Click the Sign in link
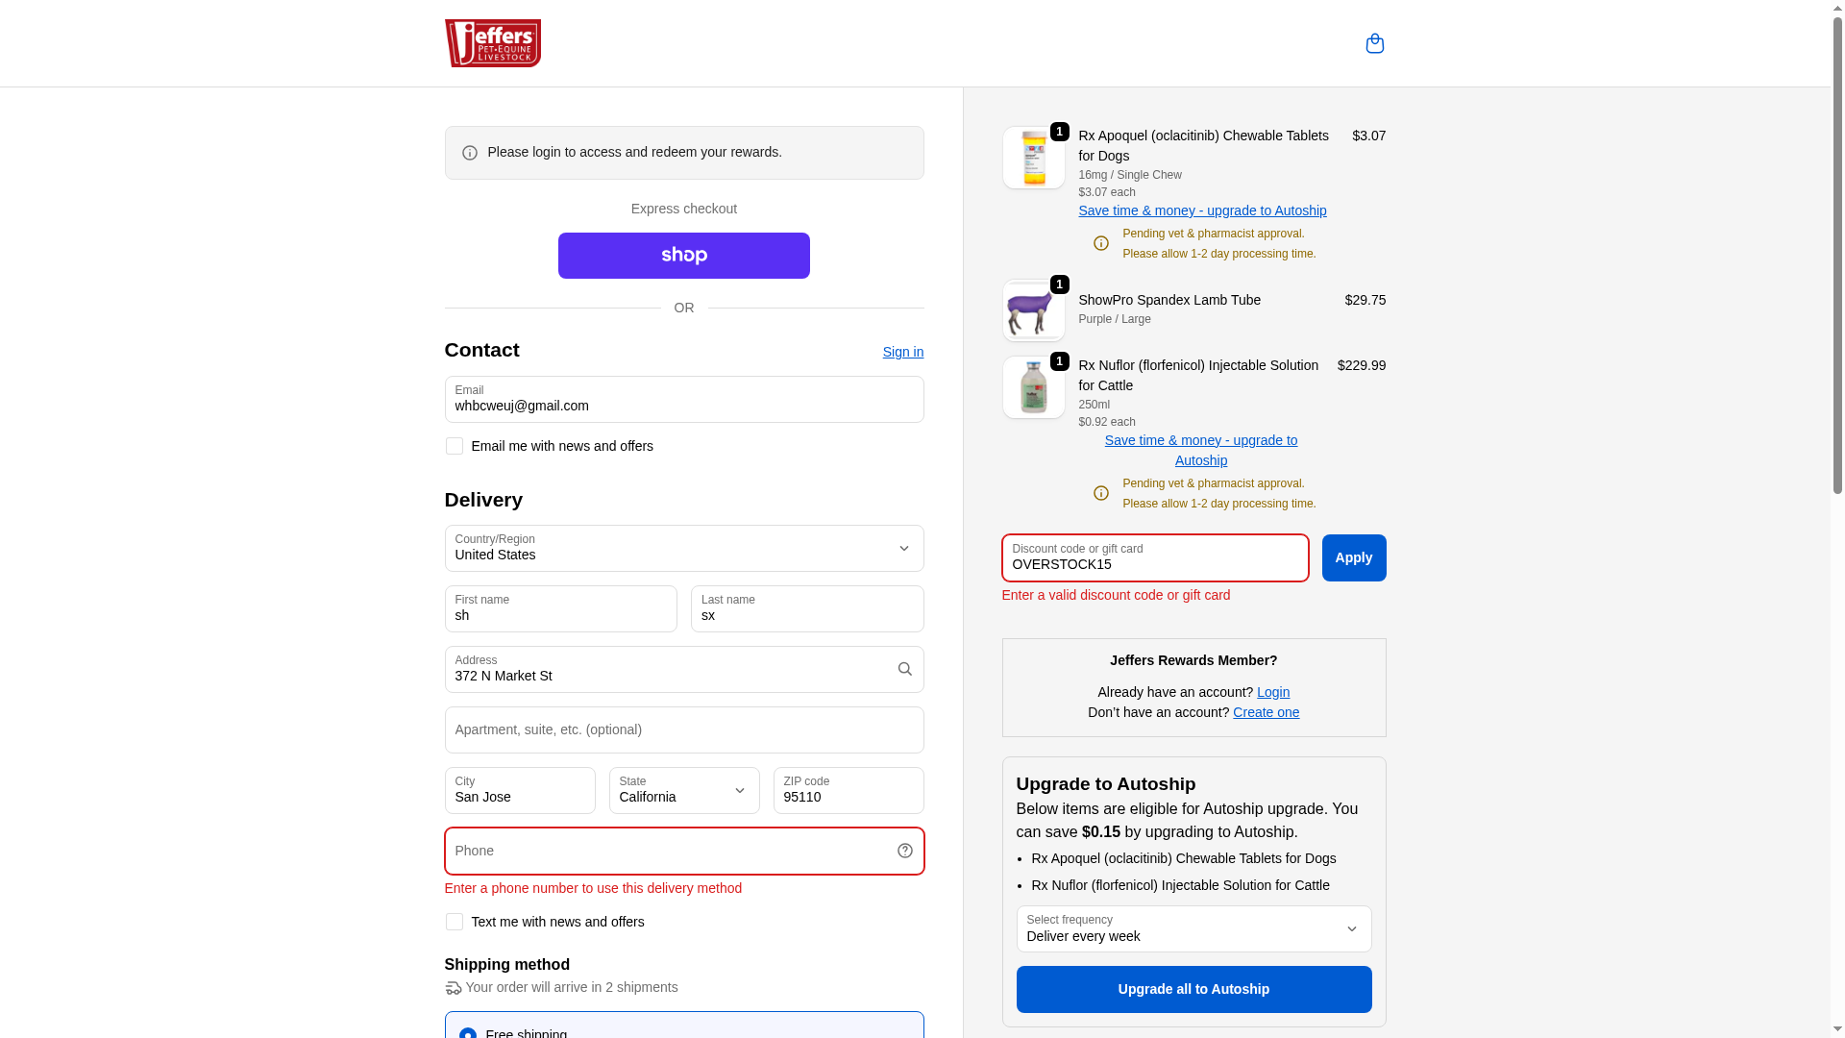Image resolution: width=1845 pixels, height=1038 pixels. pos(902,352)
